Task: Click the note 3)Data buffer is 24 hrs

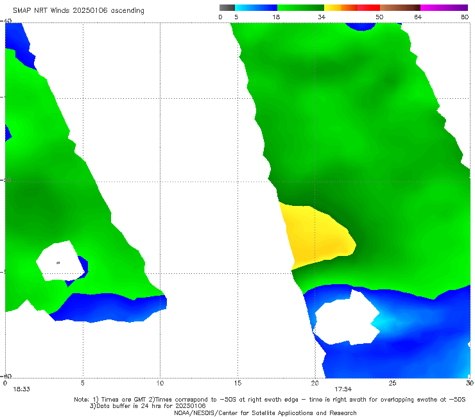Action: (148, 406)
